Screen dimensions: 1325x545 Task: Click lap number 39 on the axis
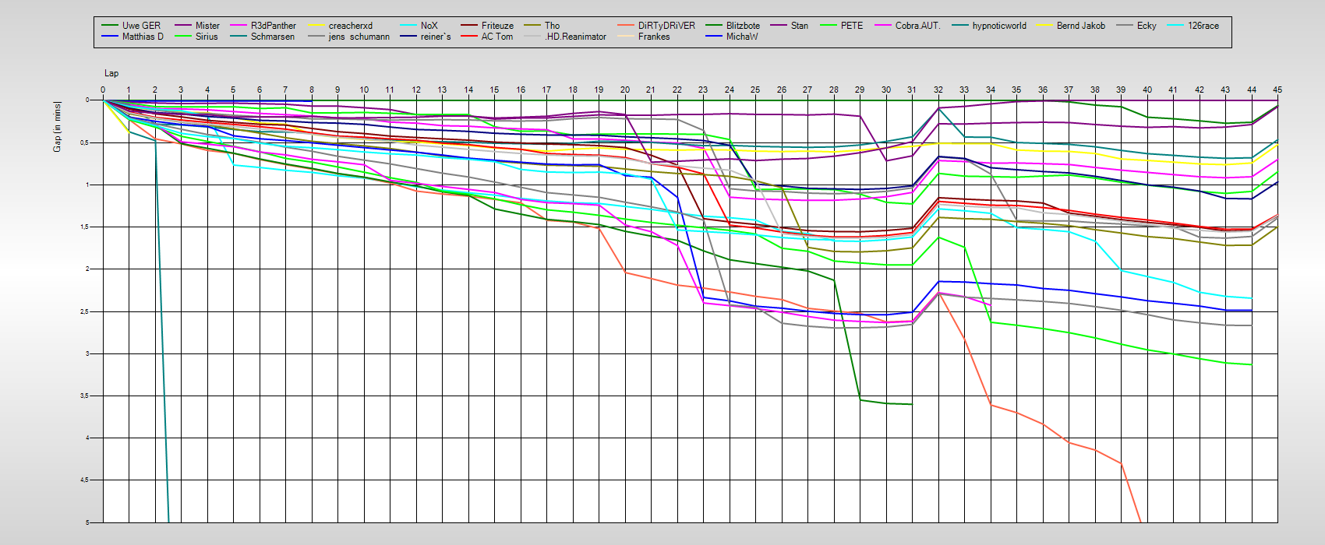tap(1121, 90)
